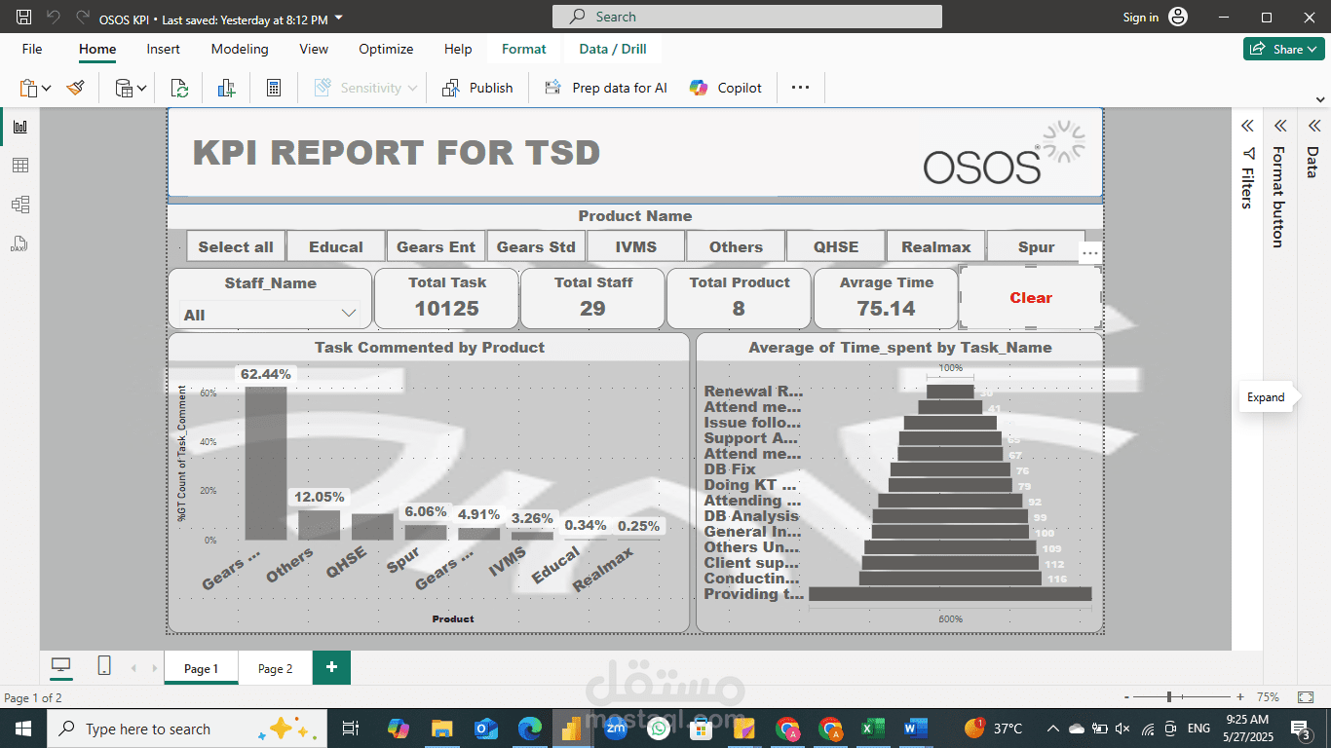1331x748 pixels.
Task: Open the Report view sidebar icon
Action: click(19, 127)
